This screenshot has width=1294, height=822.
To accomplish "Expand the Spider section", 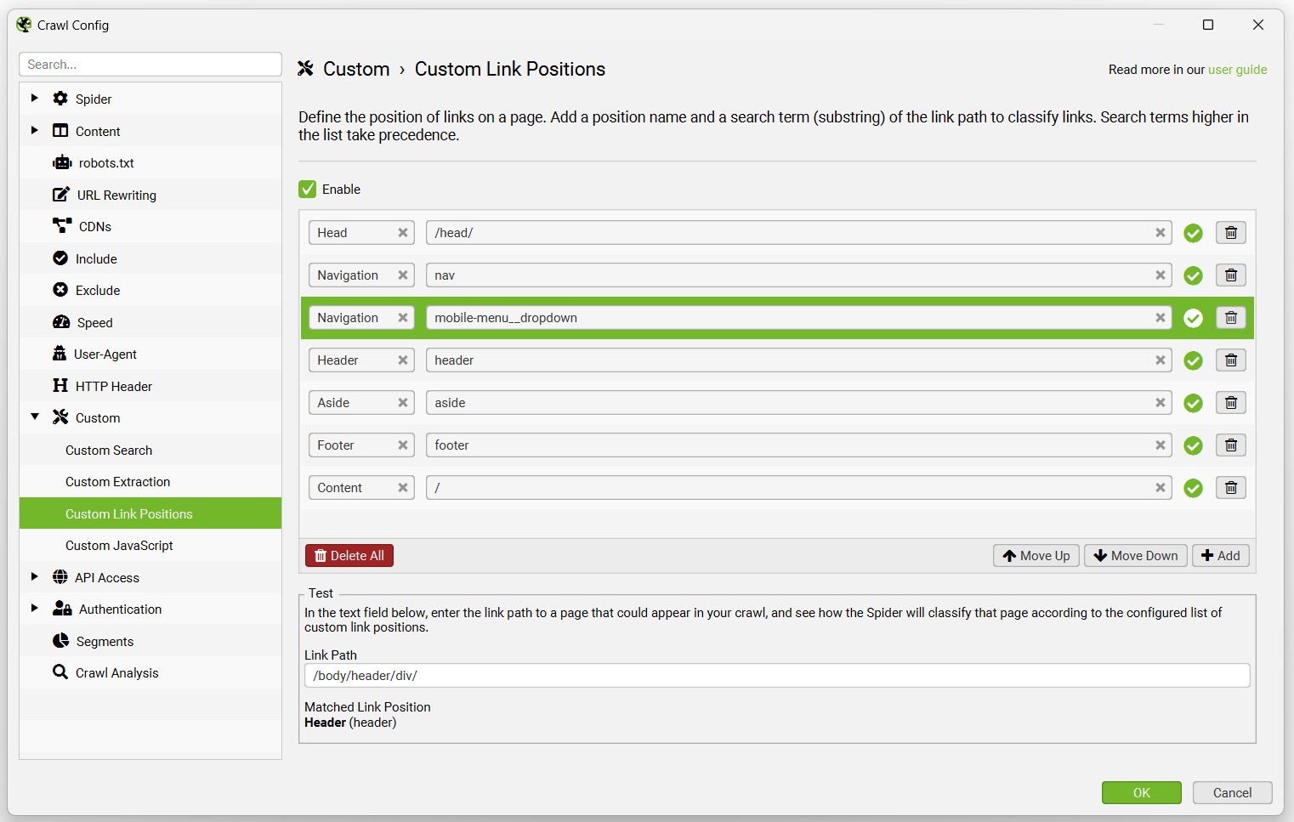I will [34, 98].
